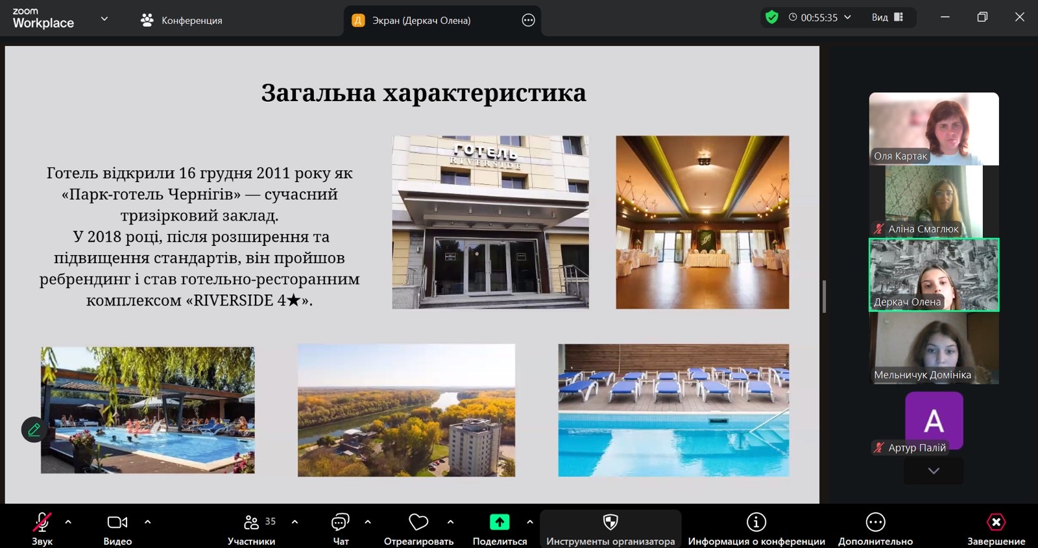Select the Конференция tab
Viewport: 1038px width, 548px height.
182,20
